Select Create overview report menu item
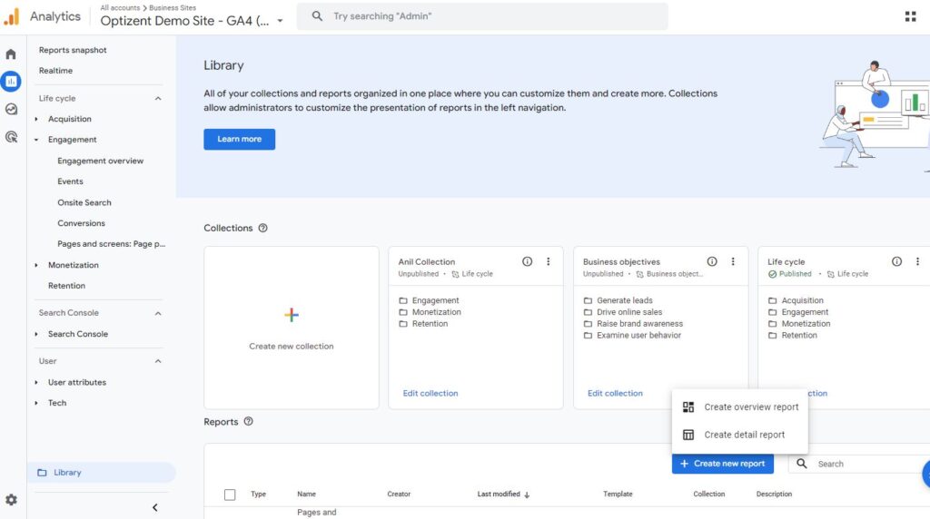 pos(750,407)
